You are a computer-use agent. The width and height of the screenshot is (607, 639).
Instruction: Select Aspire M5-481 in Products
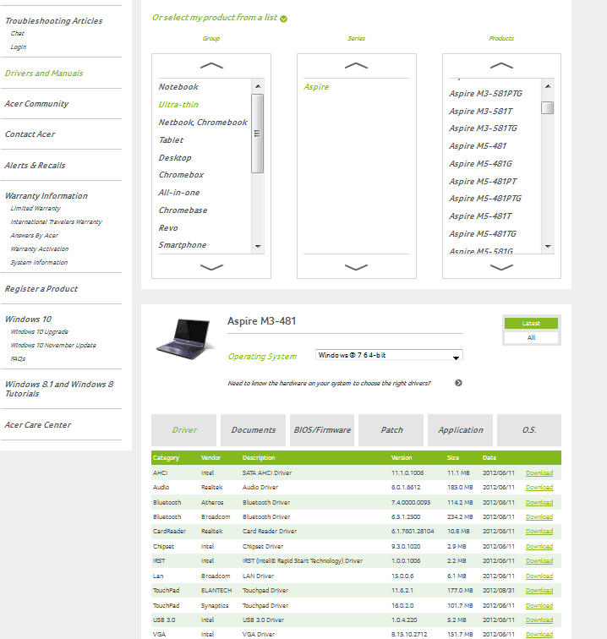478,146
